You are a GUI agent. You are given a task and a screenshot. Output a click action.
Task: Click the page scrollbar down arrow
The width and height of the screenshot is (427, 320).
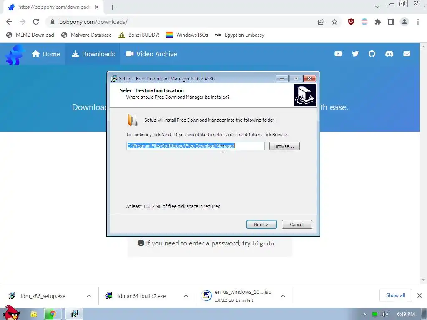point(423,280)
